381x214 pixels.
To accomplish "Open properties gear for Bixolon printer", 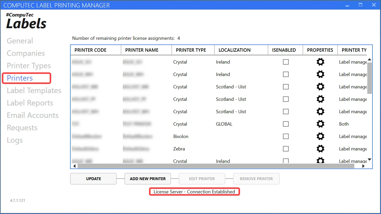I will [x=320, y=136].
